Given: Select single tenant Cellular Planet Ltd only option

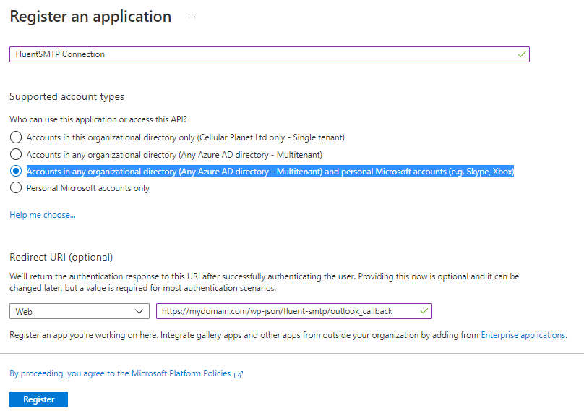Looking at the screenshot, I should click(x=16, y=137).
